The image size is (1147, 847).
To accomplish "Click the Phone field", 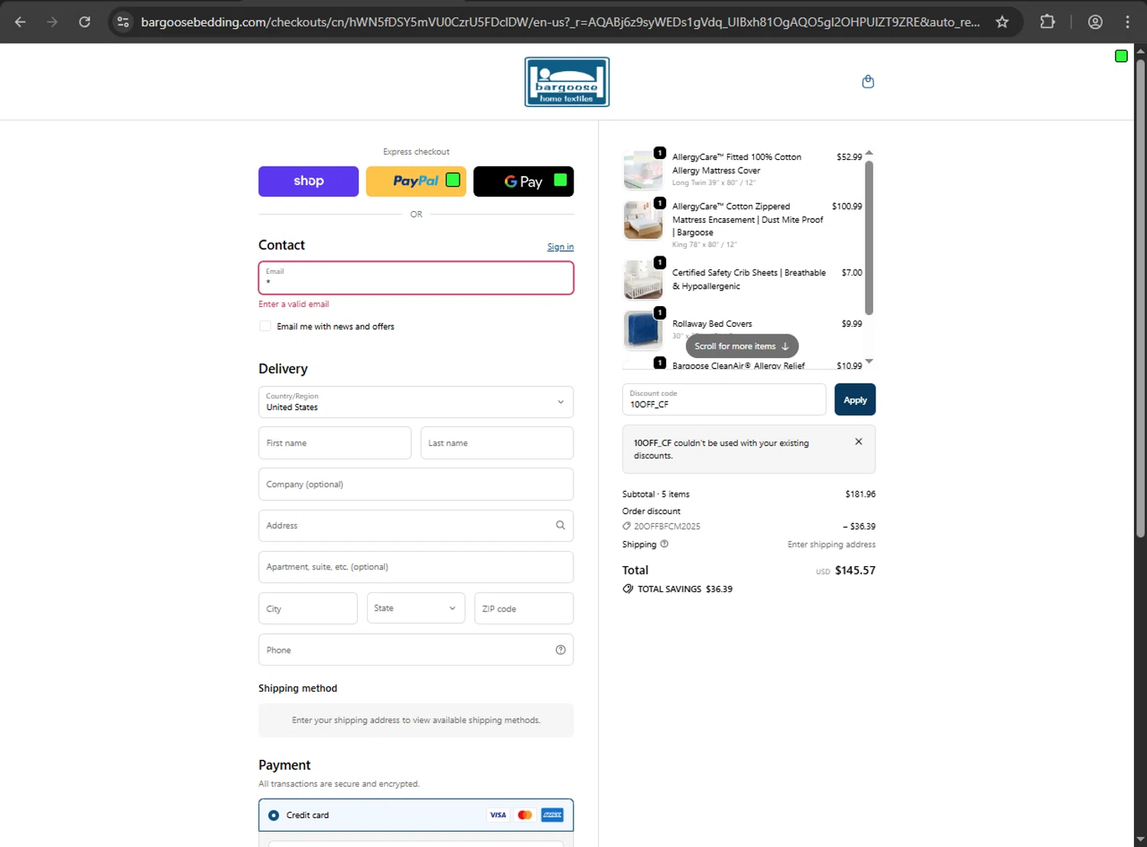I will [416, 650].
